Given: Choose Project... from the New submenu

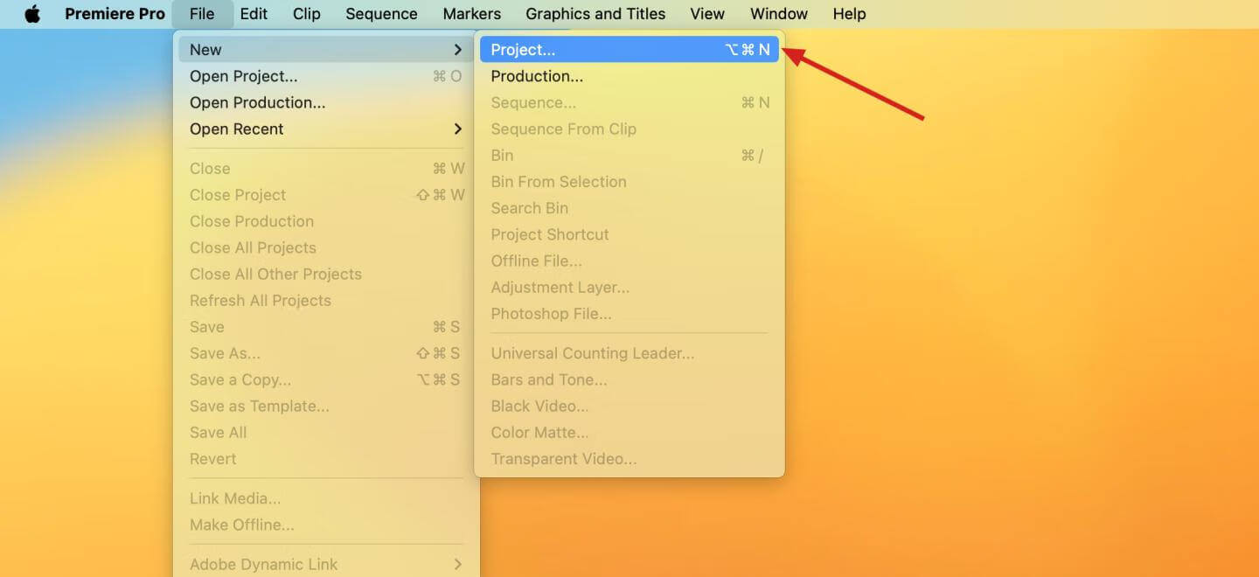Looking at the screenshot, I should [523, 50].
